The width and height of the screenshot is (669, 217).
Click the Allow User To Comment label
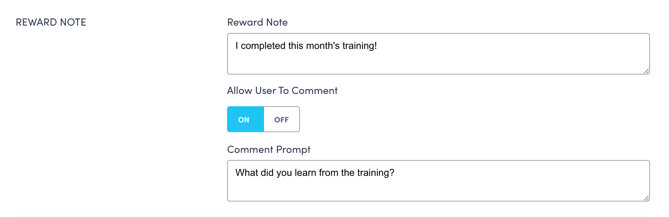pyautogui.click(x=282, y=91)
